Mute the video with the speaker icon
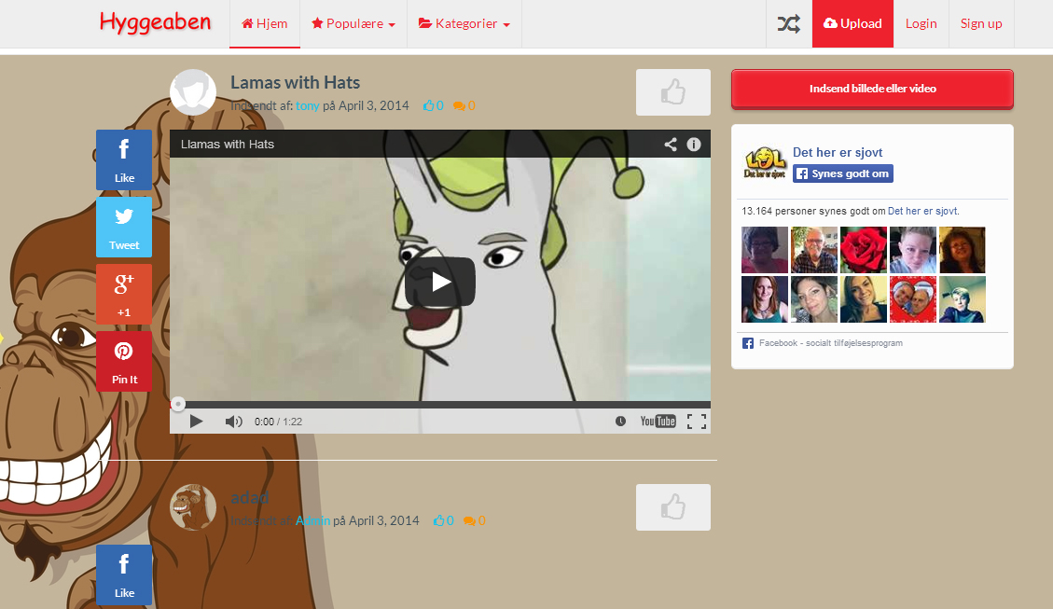The image size is (1053, 609). point(234,422)
